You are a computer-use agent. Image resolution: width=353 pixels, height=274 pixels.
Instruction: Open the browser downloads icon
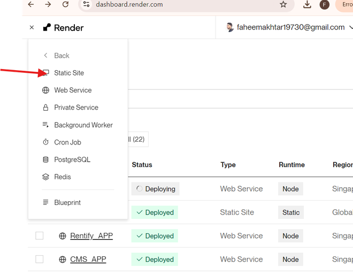[307, 5]
